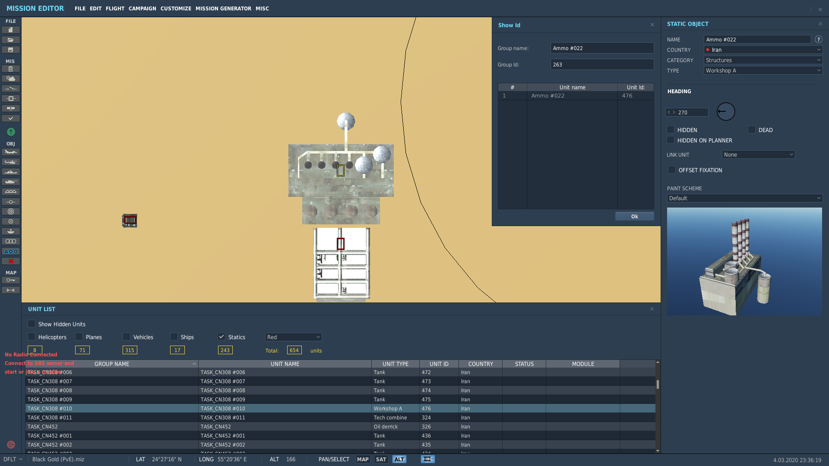Uncheck the Statics filter checkbox
829x466 pixels.
coord(221,337)
